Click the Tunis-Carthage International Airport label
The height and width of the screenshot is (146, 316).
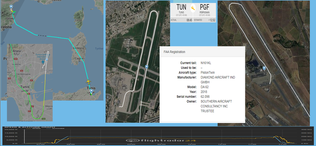43,57
